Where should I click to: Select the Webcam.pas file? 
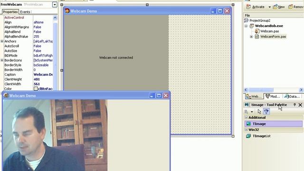(x=269, y=31)
